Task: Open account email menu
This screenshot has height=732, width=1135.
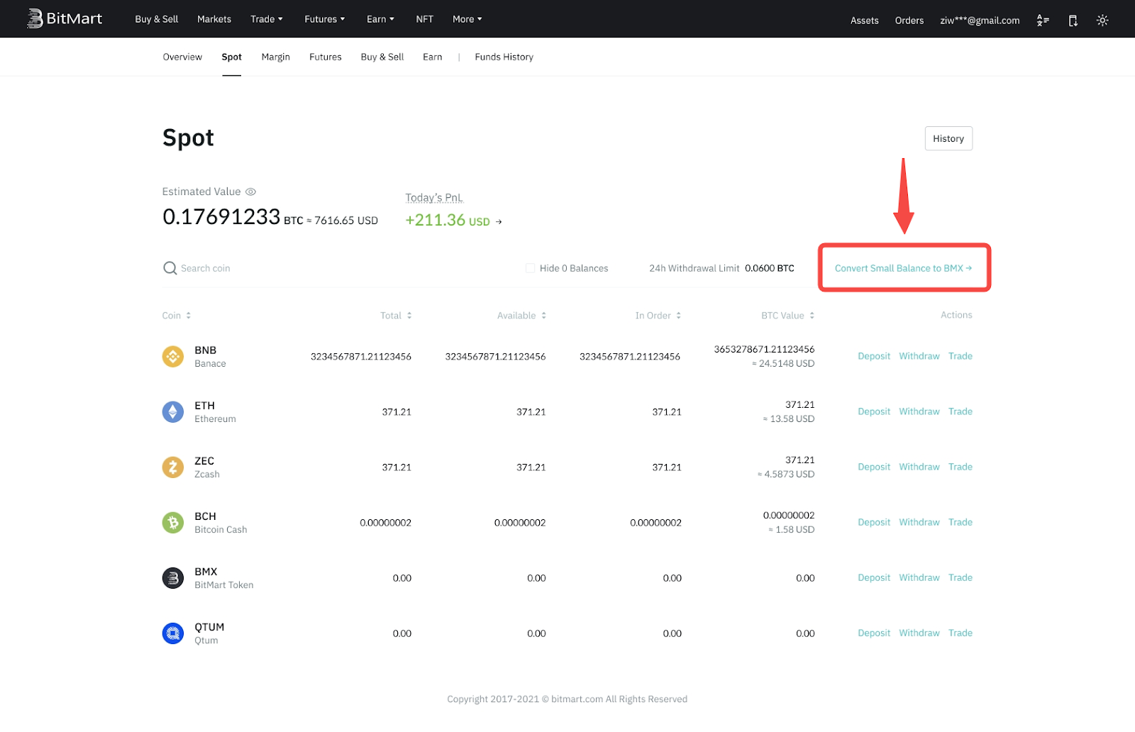Action: pyautogui.click(x=980, y=21)
